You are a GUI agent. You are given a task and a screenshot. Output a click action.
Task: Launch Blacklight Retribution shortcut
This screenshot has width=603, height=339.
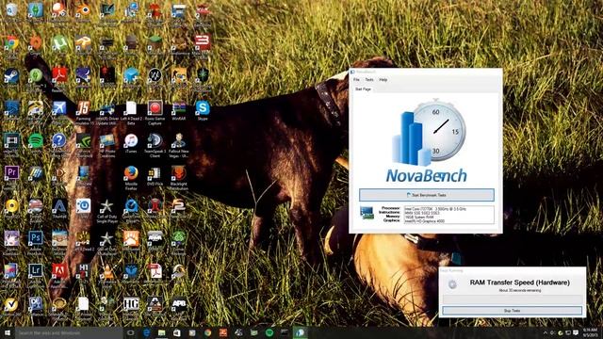point(178,173)
